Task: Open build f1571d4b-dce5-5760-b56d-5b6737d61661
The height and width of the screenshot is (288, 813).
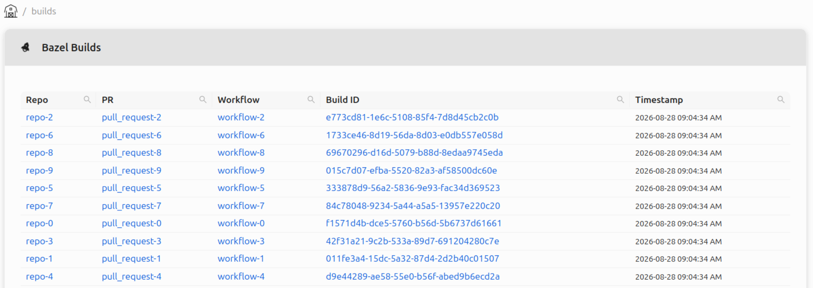Action: pyautogui.click(x=414, y=223)
